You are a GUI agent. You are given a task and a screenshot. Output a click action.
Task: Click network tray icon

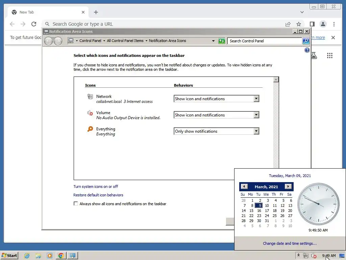(305, 256)
